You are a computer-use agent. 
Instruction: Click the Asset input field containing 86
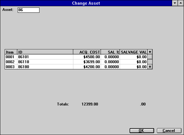click(x=29, y=10)
